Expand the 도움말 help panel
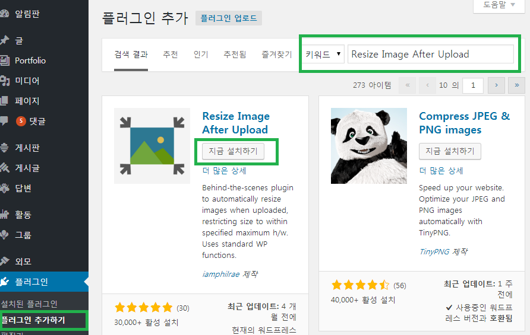This screenshot has width=530, height=335. coord(499,5)
